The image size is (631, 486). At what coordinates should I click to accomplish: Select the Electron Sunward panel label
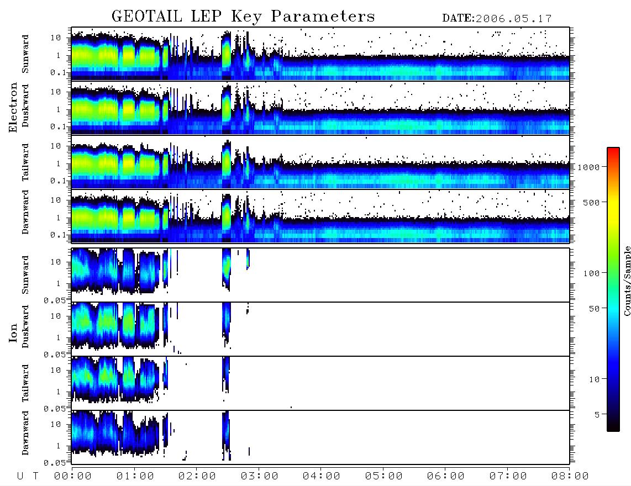25,54
